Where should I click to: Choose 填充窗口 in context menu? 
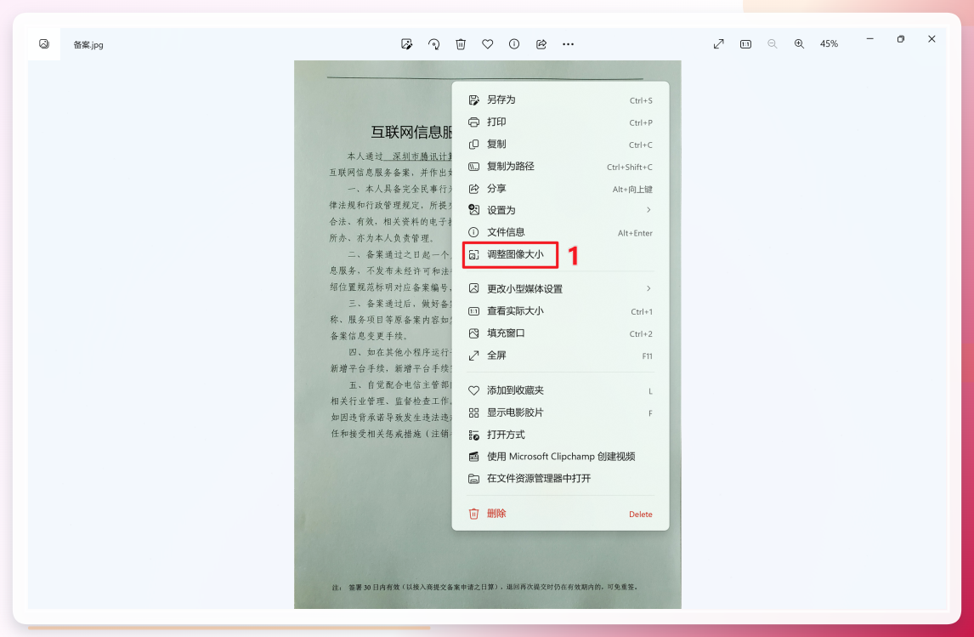point(560,333)
